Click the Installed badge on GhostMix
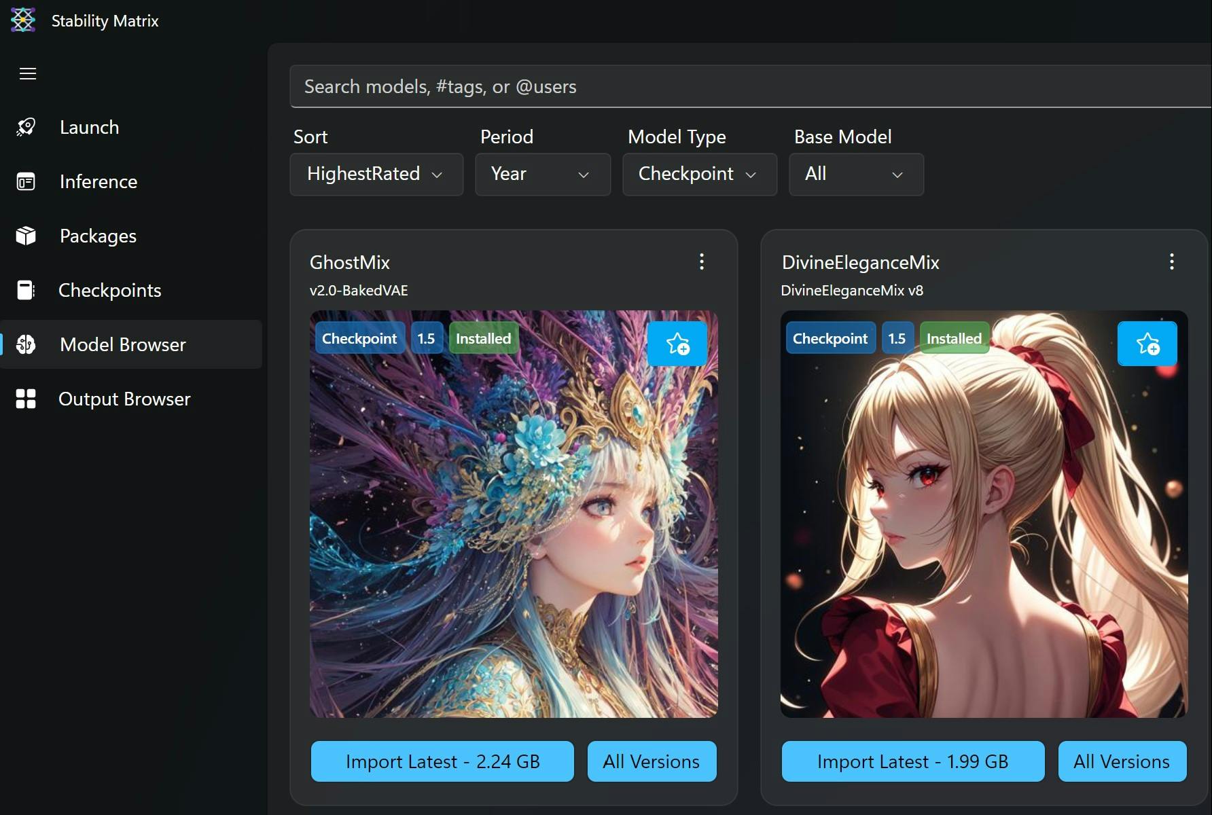This screenshot has height=815, width=1212. tap(483, 338)
